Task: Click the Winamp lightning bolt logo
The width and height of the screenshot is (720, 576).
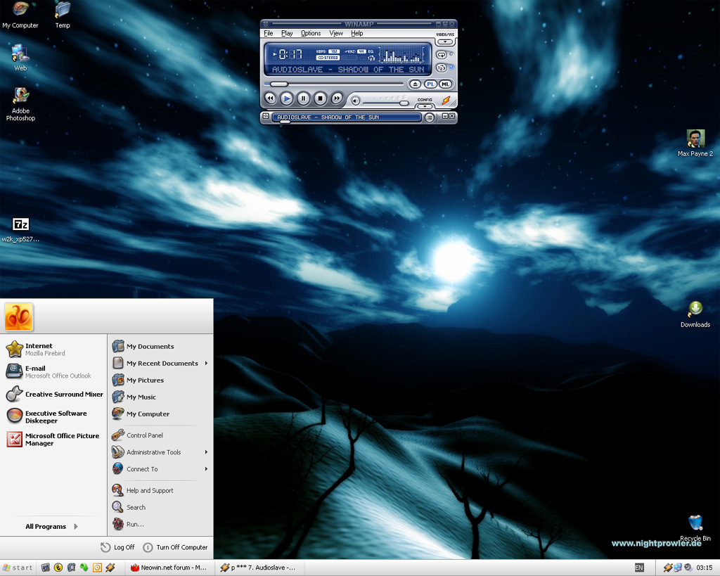Action: point(446,101)
